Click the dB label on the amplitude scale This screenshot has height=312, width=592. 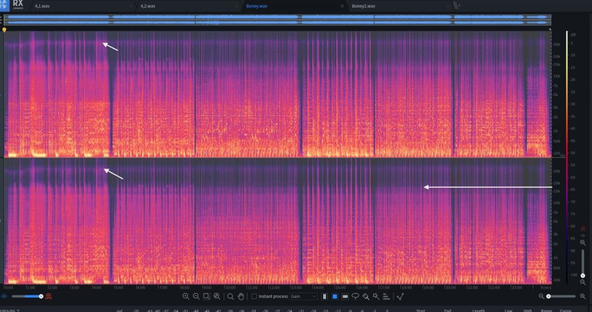[573, 35]
